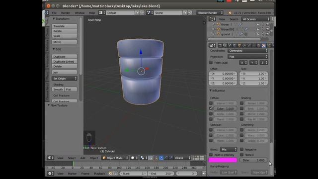The image size is (318, 179).
Task: Open the timeline Playback menu
Action: tap(99, 174)
